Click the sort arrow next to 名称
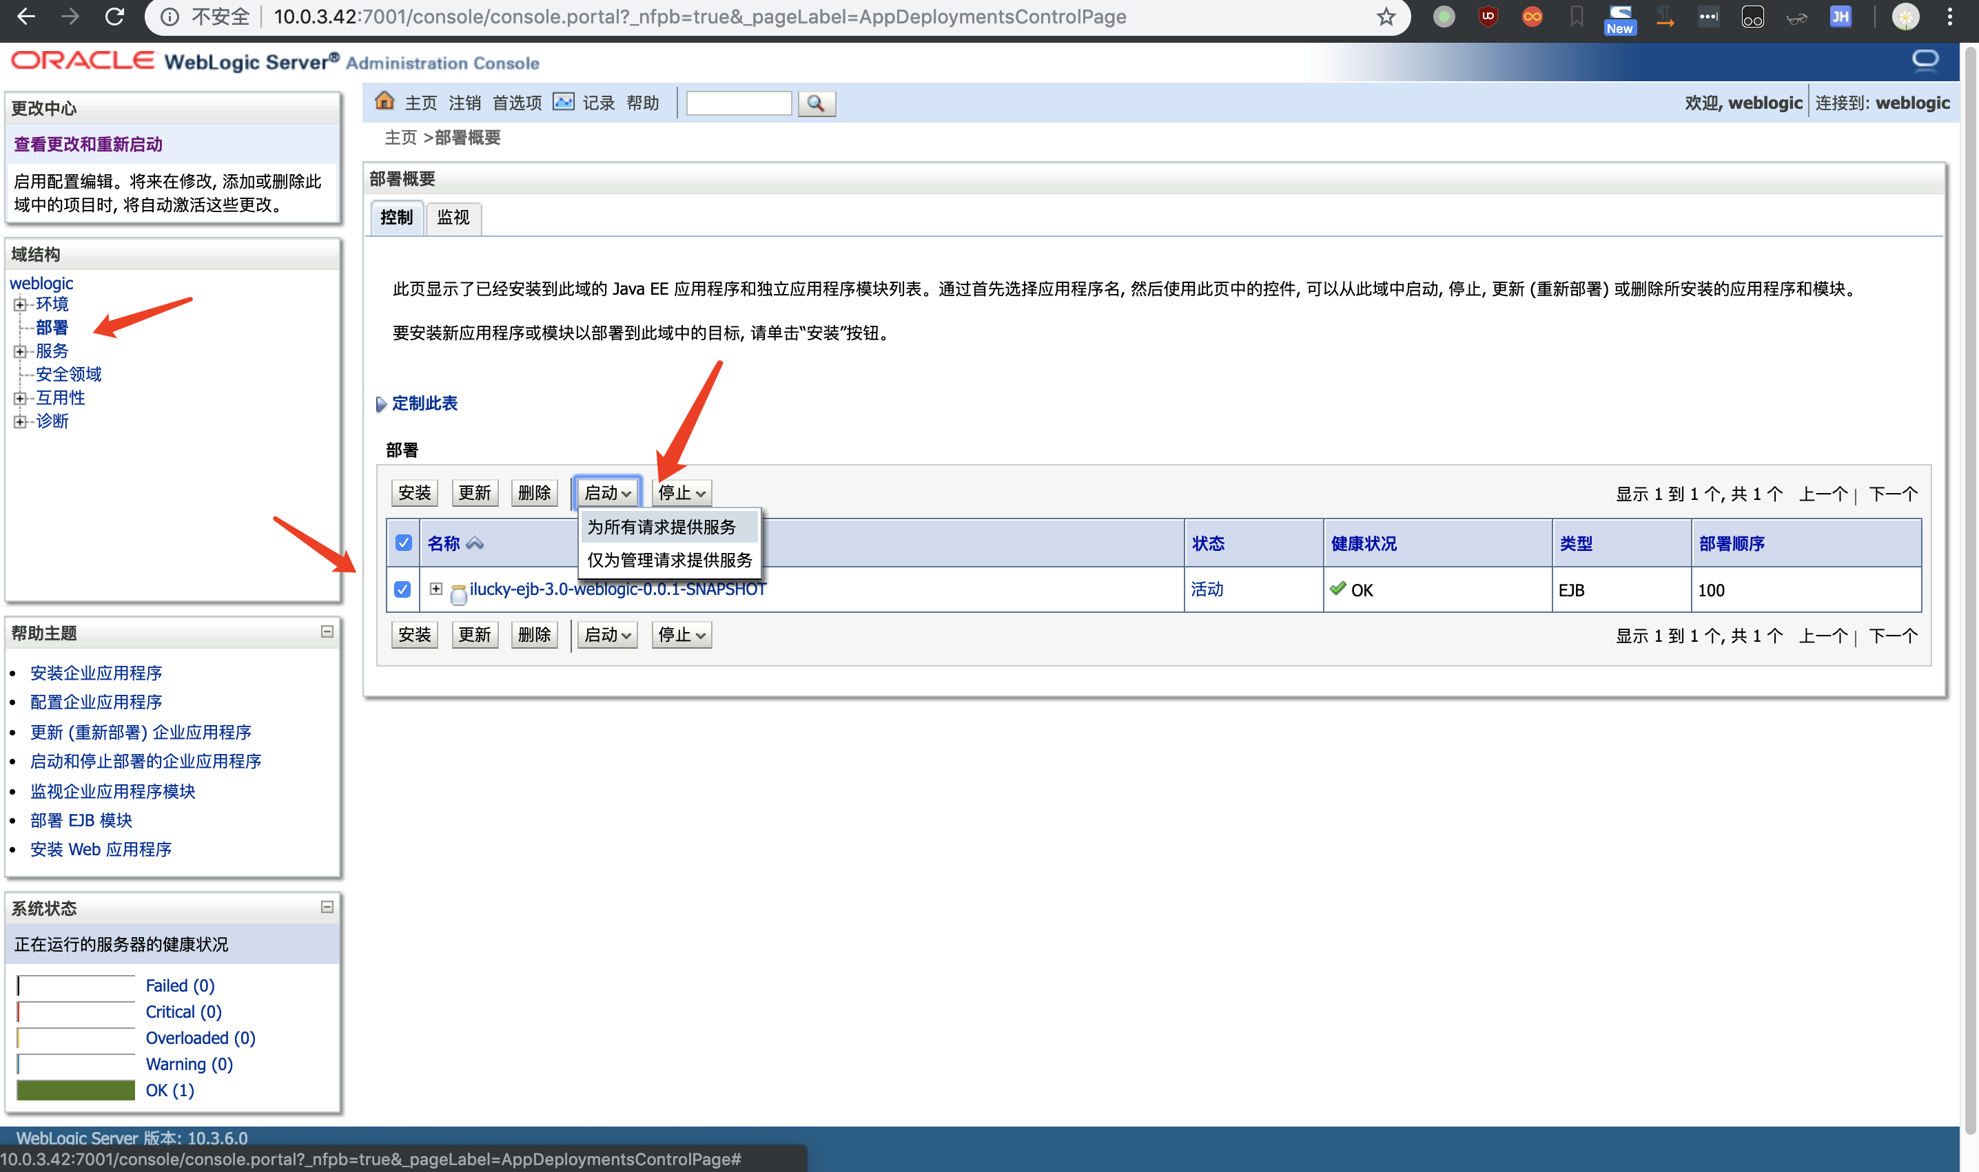This screenshot has width=1979, height=1172. pyautogui.click(x=475, y=543)
